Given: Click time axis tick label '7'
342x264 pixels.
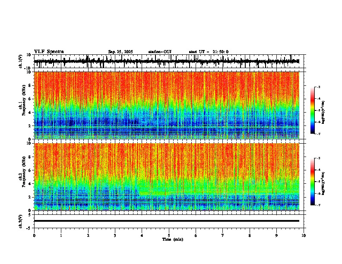Looking at the screenshot, I should [x=223, y=236].
